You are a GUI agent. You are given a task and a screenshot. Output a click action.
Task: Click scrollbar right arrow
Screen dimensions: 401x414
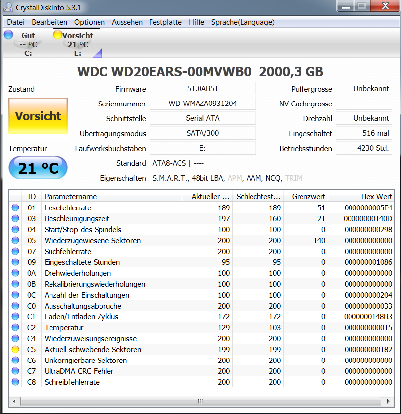pos(388,401)
